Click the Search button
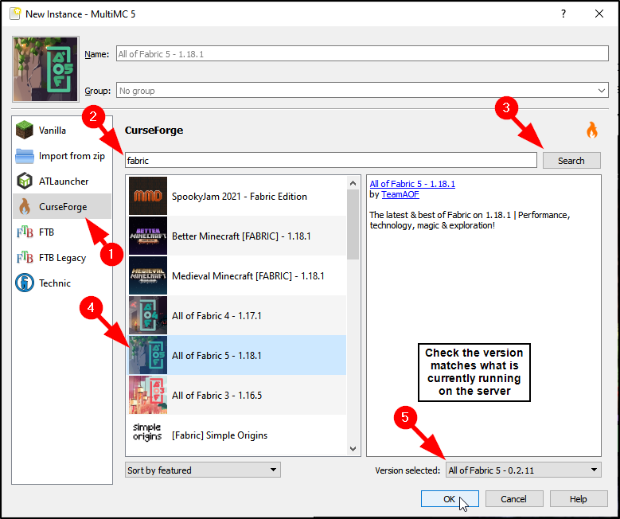Screen dimensions: 620x519 [x=571, y=160]
